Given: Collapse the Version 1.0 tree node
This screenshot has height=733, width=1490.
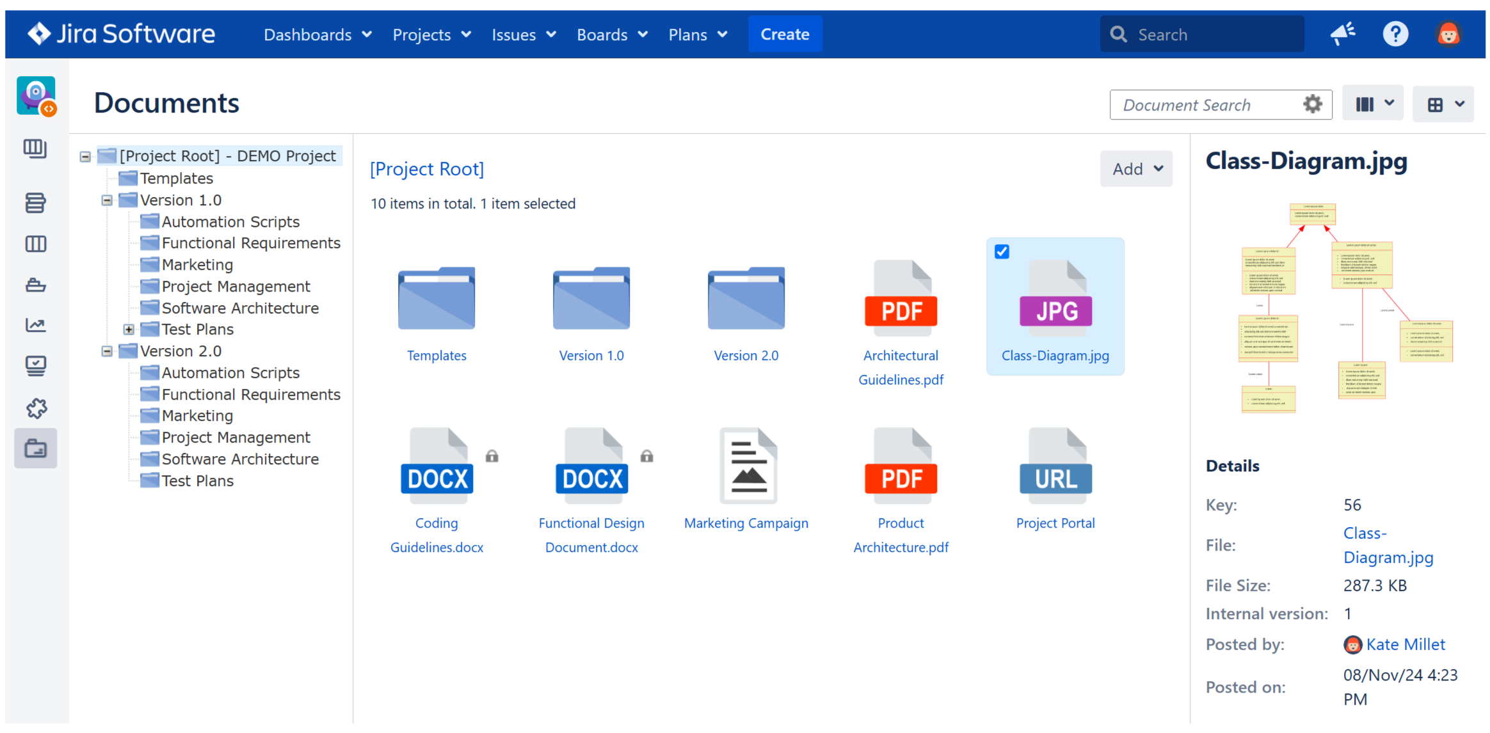Looking at the screenshot, I should tap(106, 200).
